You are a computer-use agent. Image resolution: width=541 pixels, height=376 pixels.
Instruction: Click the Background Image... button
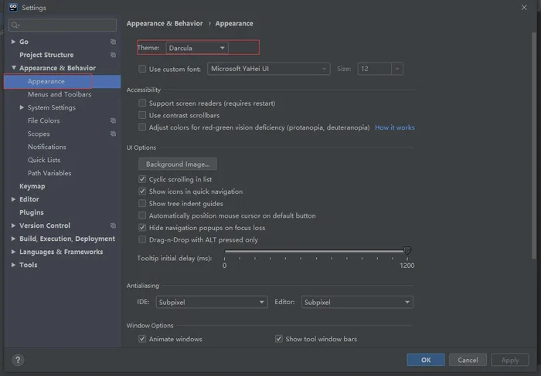tap(178, 164)
